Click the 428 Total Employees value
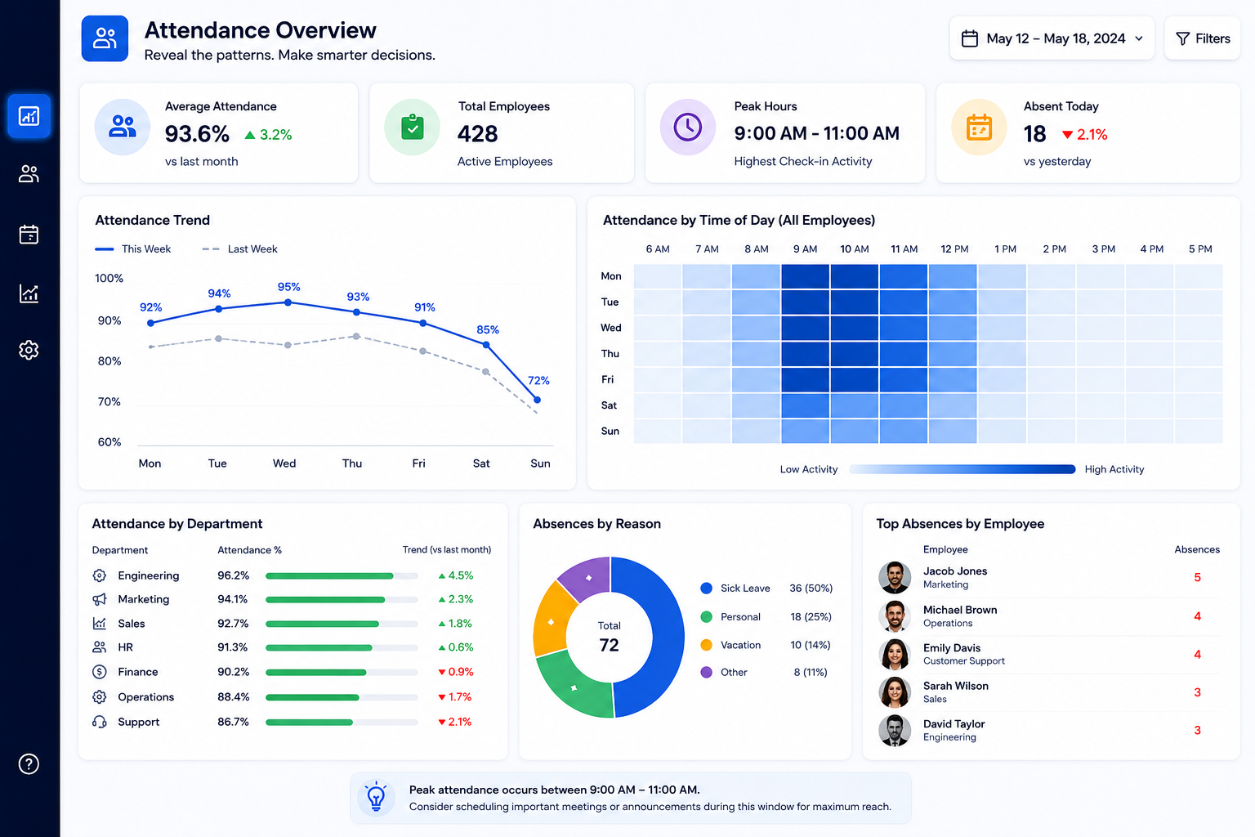Viewport: 1255px width, 837px height. point(478,134)
